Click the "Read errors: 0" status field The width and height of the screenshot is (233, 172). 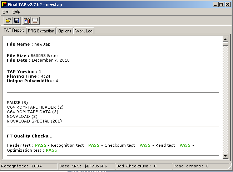(x=200, y=166)
